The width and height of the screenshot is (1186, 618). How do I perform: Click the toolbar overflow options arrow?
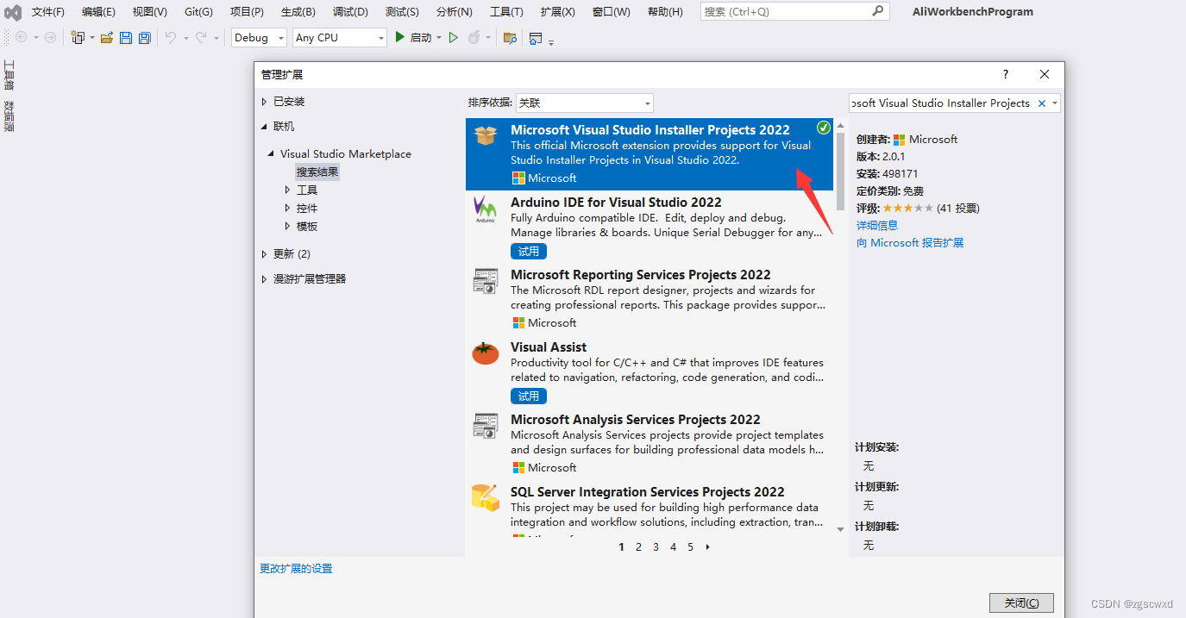551,41
